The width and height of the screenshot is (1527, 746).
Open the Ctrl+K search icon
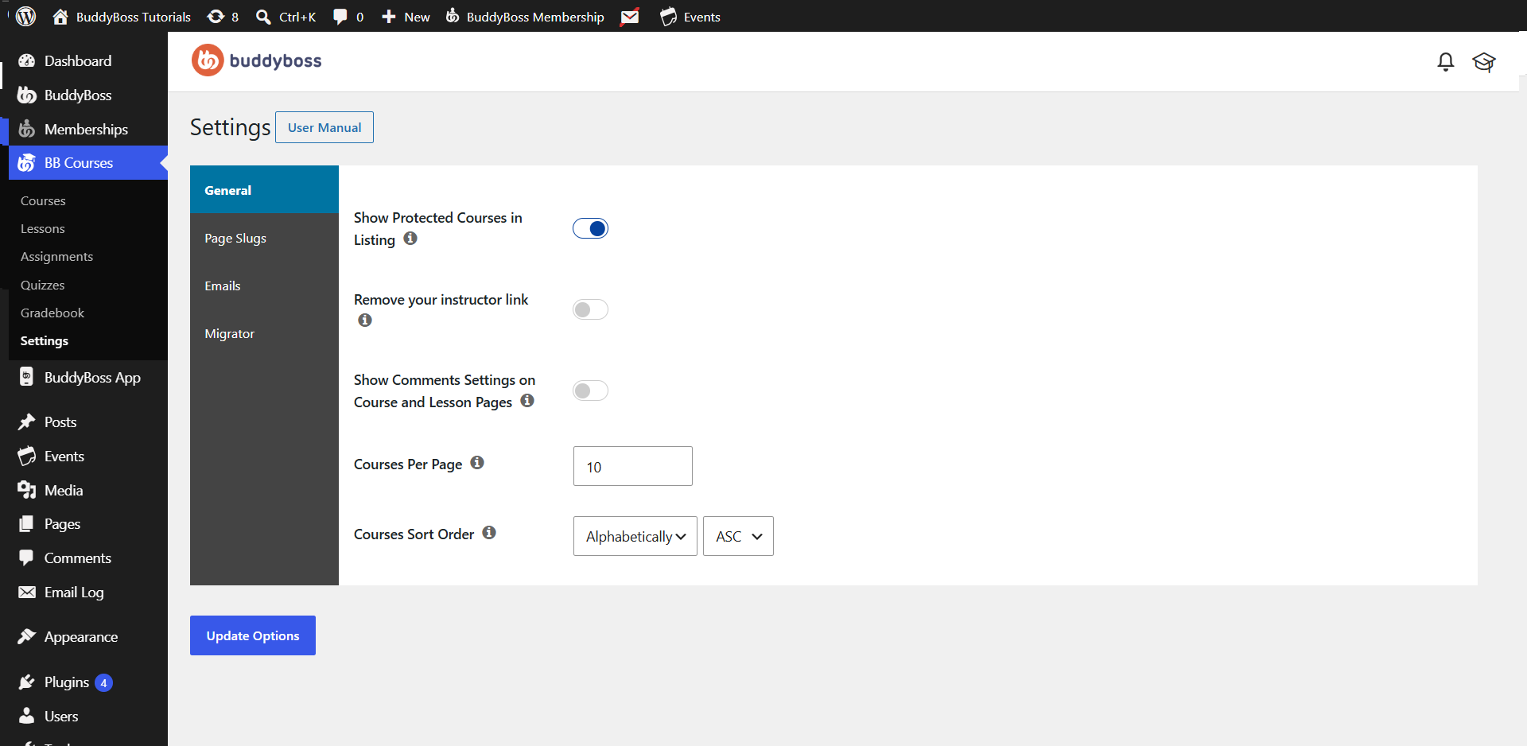(286, 17)
